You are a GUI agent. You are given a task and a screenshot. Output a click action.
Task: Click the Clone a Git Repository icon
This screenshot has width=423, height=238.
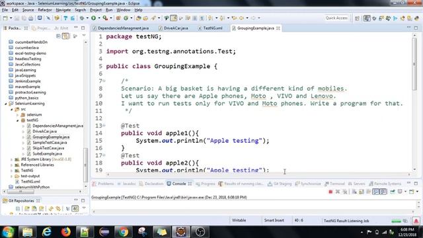point(34,209)
